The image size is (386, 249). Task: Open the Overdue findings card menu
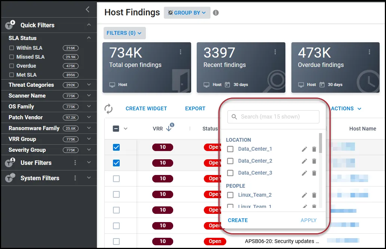pos(369,52)
